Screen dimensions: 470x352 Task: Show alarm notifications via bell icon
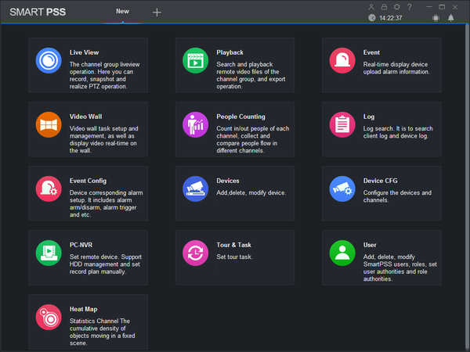click(x=451, y=18)
